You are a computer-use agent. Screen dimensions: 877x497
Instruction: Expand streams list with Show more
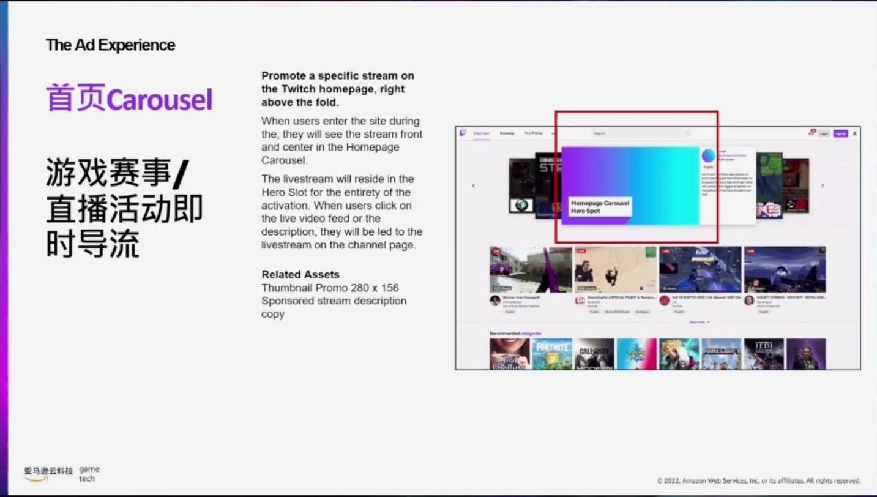pos(700,322)
